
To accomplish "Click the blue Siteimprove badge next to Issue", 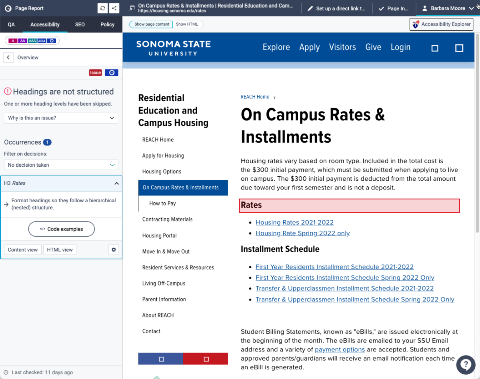I will tap(112, 73).
